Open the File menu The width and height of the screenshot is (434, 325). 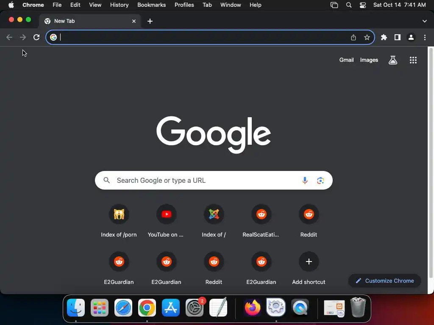pos(57,5)
